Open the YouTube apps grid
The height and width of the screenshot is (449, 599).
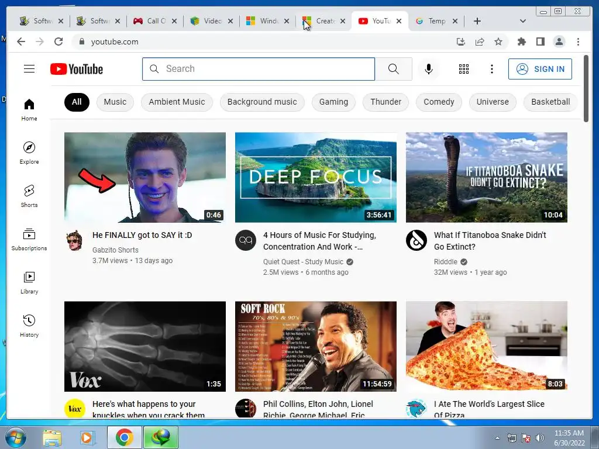point(464,69)
